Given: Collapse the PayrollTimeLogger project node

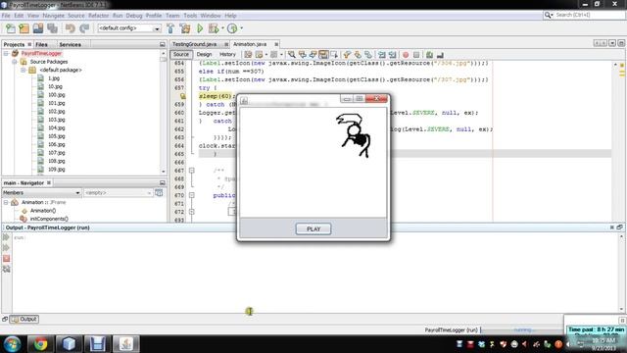Looking at the screenshot, I should pos(6,53).
